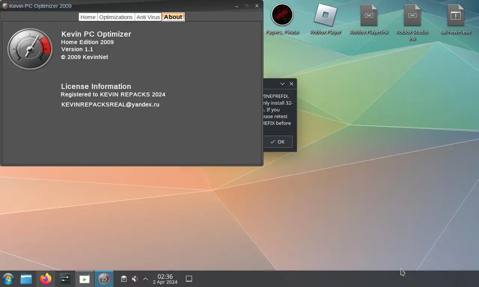This screenshot has height=287, width=479.
Task: Open the file manager from the taskbar
Action: tap(26, 279)
